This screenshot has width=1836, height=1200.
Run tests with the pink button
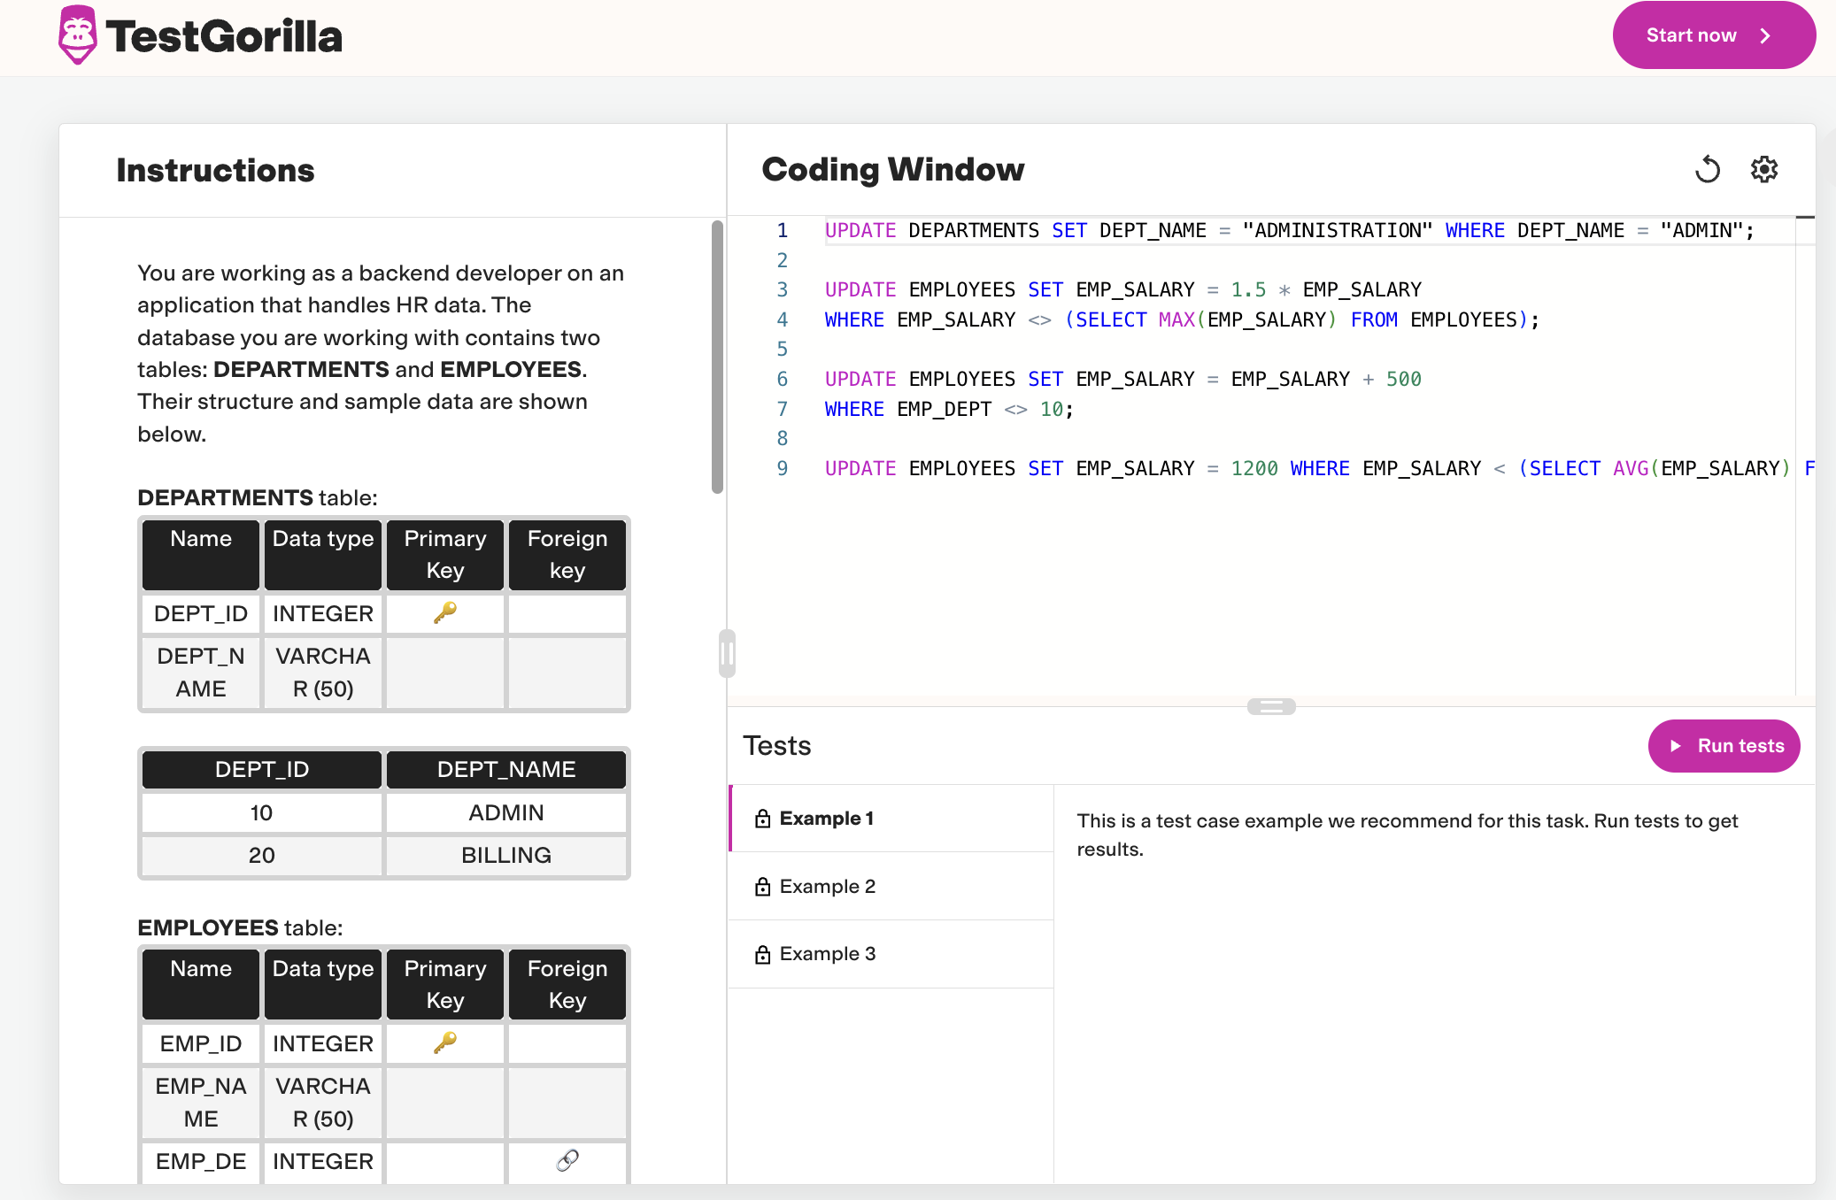(x=1724, y=746)
